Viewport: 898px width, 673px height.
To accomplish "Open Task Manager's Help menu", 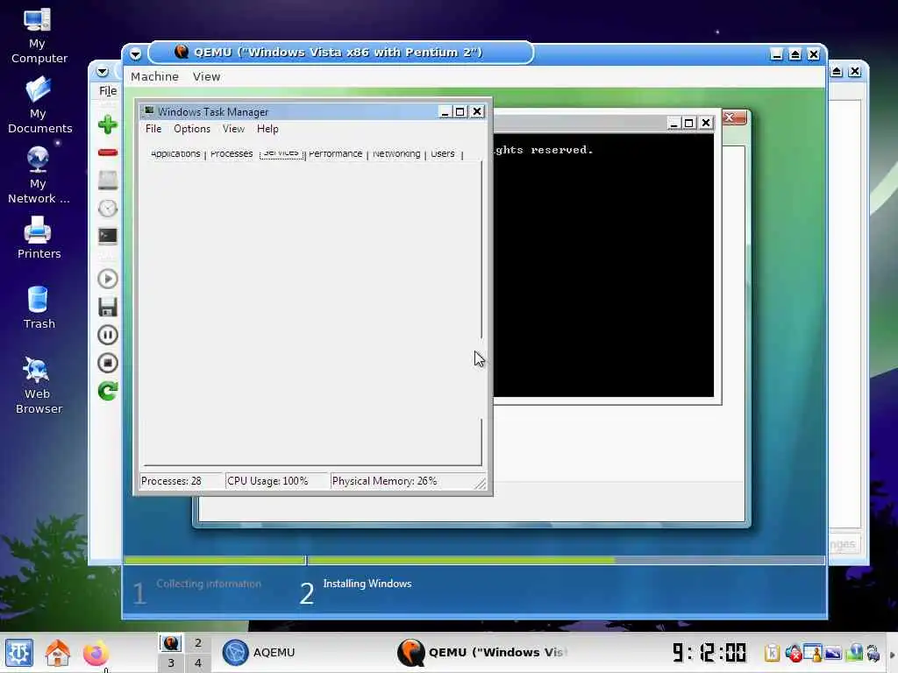I will [x=267, y=129].
